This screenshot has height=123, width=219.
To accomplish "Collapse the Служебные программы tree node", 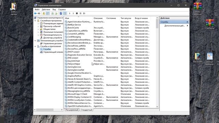I will click(35, 20).
